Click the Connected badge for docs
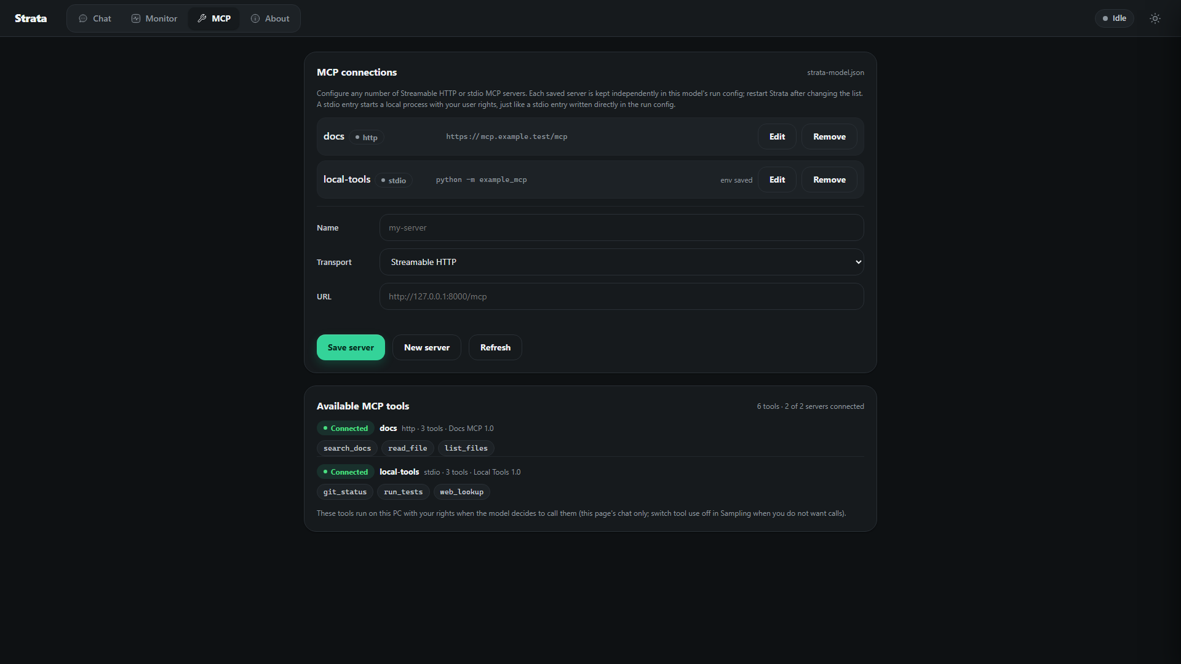 pyautogui.click(x=345, y=429)
